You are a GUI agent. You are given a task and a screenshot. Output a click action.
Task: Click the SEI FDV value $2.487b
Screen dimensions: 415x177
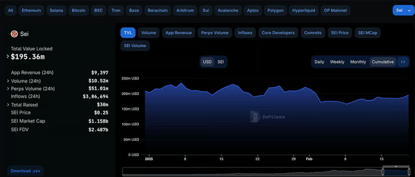(98, 129)
